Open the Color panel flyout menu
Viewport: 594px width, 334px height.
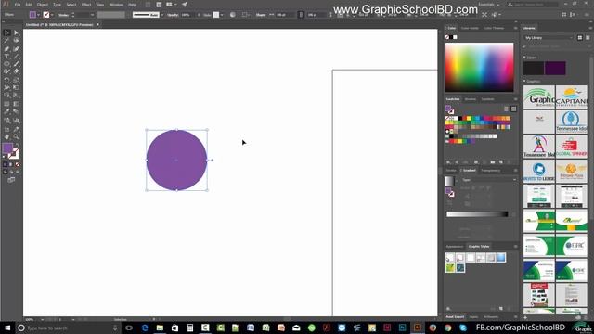tap(515, 28)
